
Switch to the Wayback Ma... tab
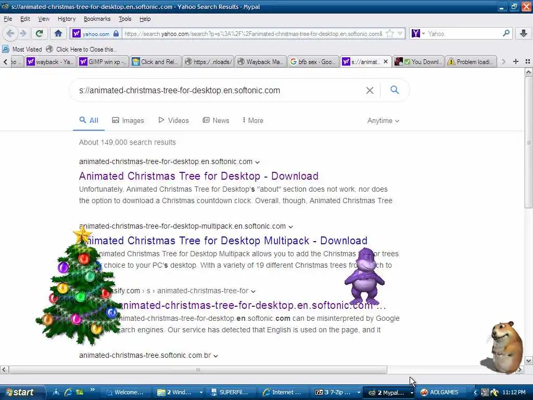[260, 61]
